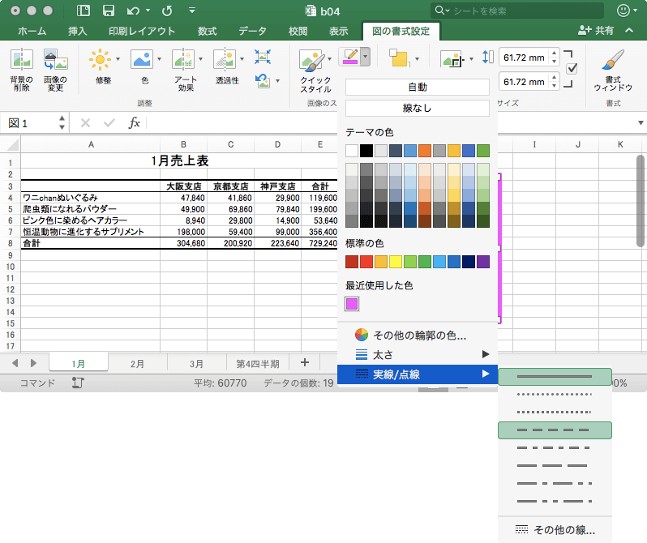This screenshot has width=647, height=543.
Task: Click the formula cancel X icon
Action: pos(85,123)
